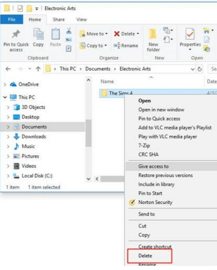Click the Edit icon in Open group
The image size is (217, 270).
(206, 39)
